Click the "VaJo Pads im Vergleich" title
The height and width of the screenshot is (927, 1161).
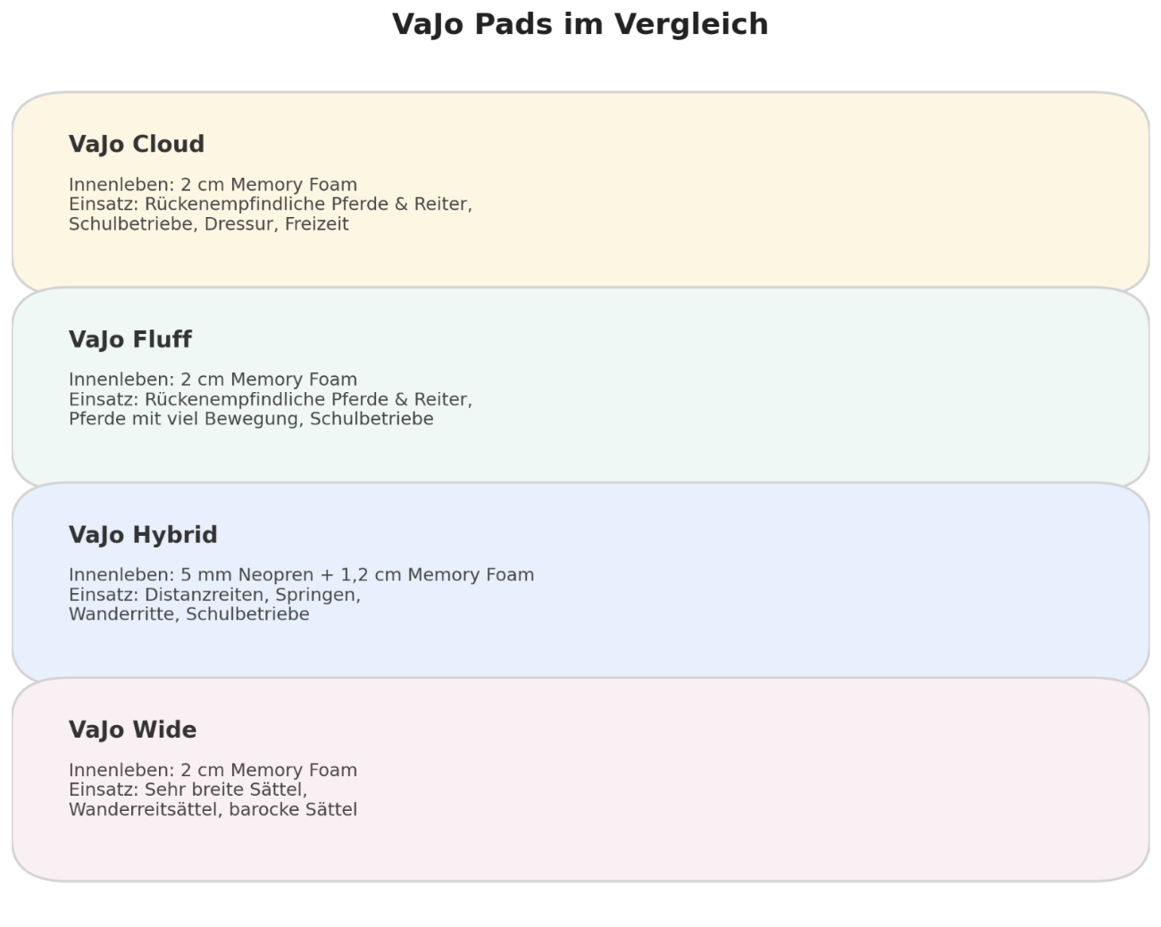580,24
